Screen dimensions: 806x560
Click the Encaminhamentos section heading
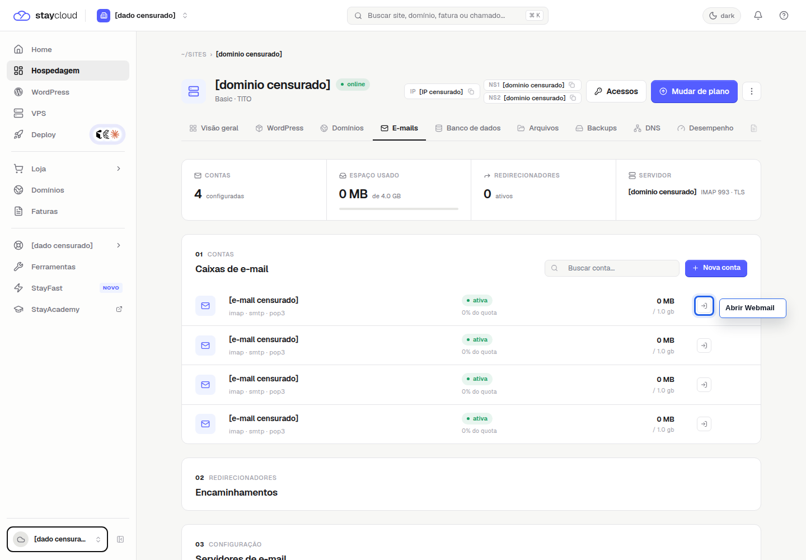pyautogui.click(x=236, y=492)
